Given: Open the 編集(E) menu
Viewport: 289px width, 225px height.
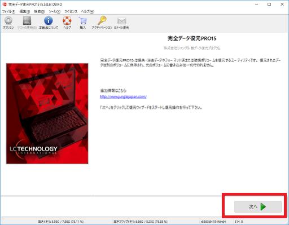Looking at the screenshot, I should (x=25, y=11).
